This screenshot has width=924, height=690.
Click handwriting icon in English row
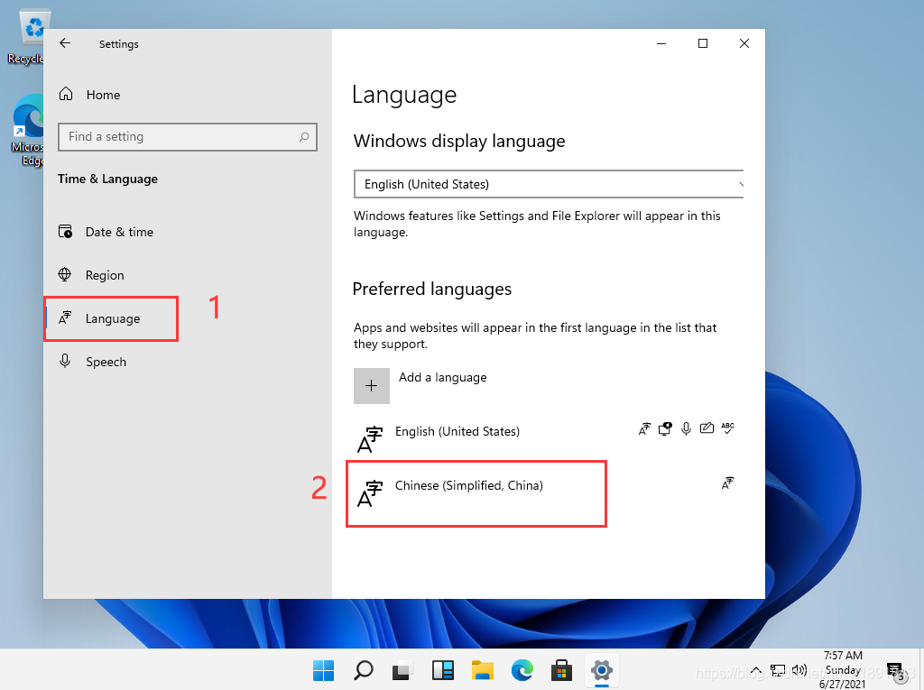tap(707, 428)
